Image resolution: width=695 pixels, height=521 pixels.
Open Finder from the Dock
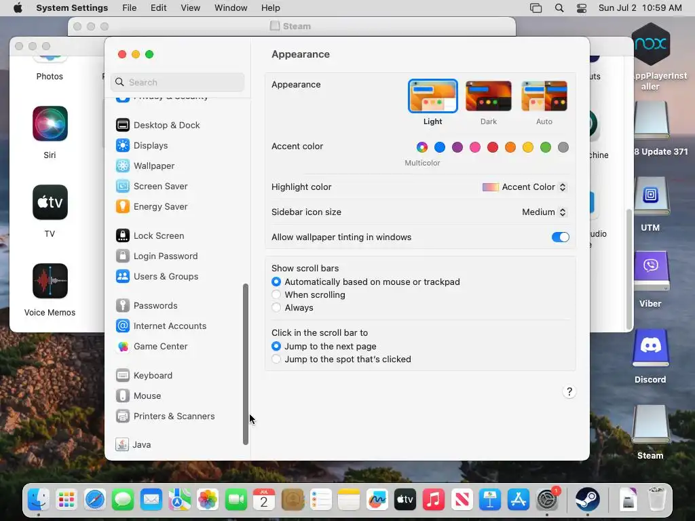(x=39, y=500)
